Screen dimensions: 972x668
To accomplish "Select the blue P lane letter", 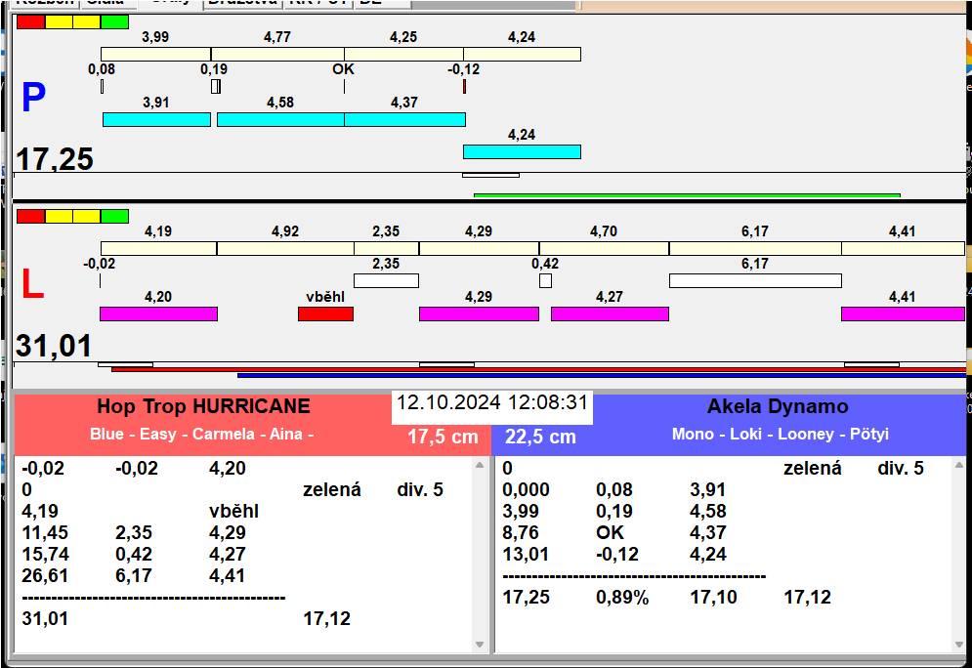I will point(33,99).
